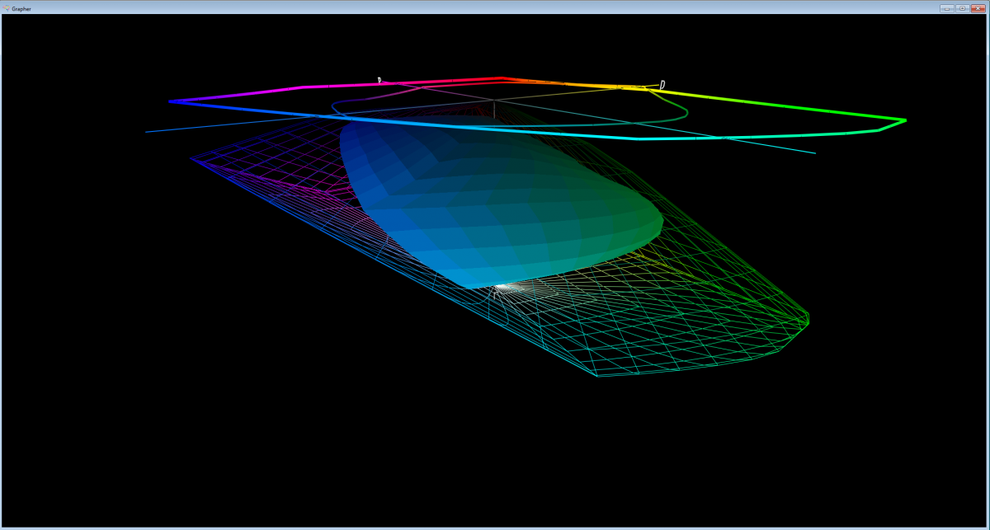Click the red peak vertex of the hue ring
The height and width of the screenshot is (530, 990).
(501, 78)
